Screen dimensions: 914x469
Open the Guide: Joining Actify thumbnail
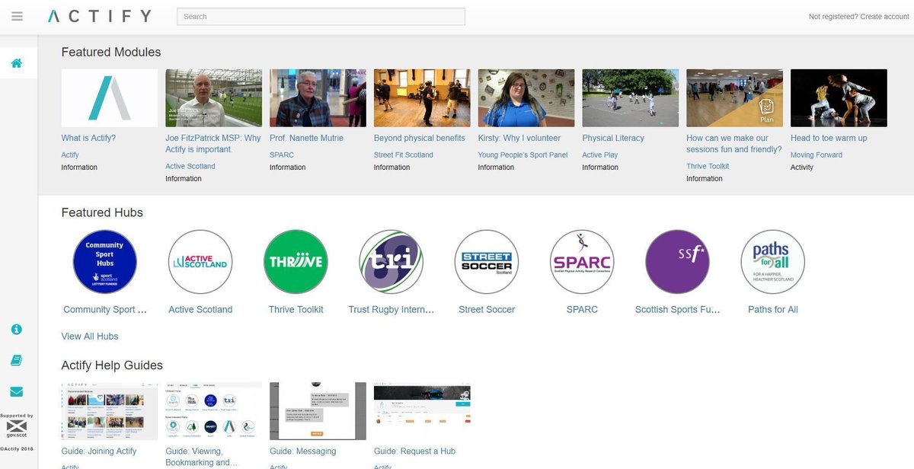pyautogui.click(x=110, y=412)
